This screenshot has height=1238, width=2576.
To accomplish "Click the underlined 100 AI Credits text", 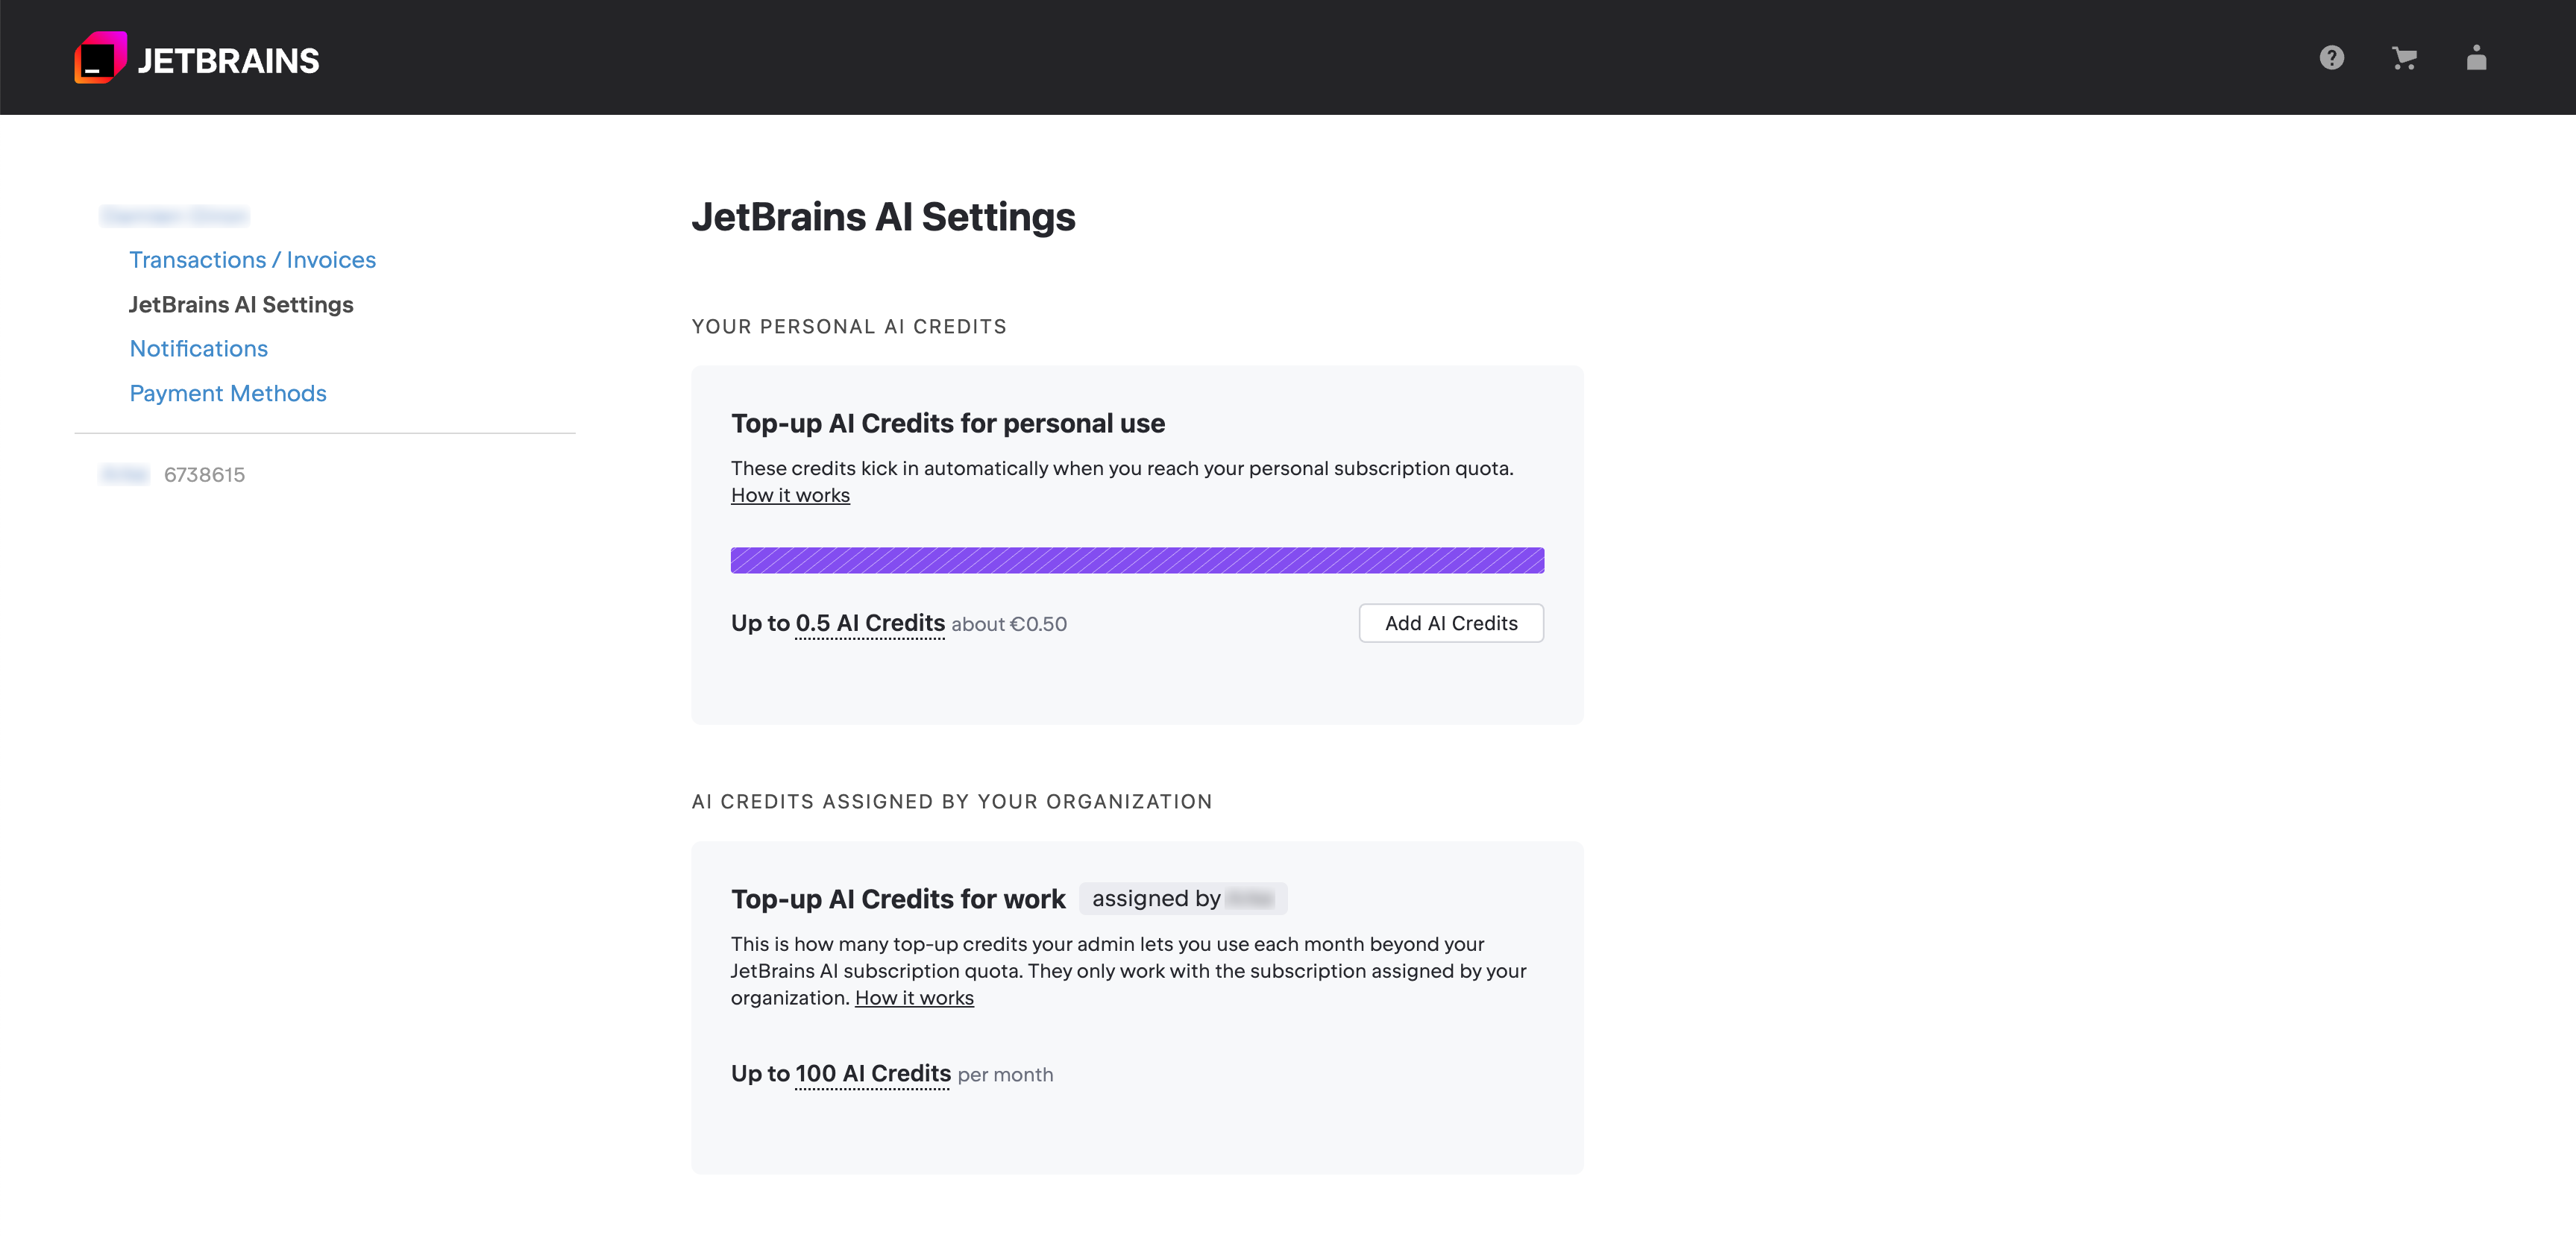I will pyautogui.click(x=873, y=1074).
